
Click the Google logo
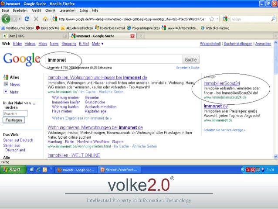[x=21, y=59]
